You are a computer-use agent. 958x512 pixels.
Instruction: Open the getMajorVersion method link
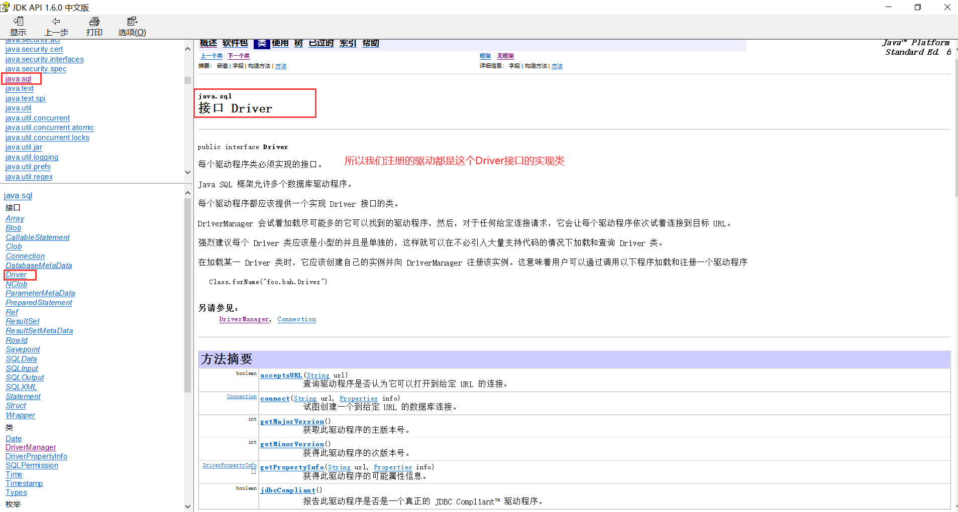coord(292,422)
